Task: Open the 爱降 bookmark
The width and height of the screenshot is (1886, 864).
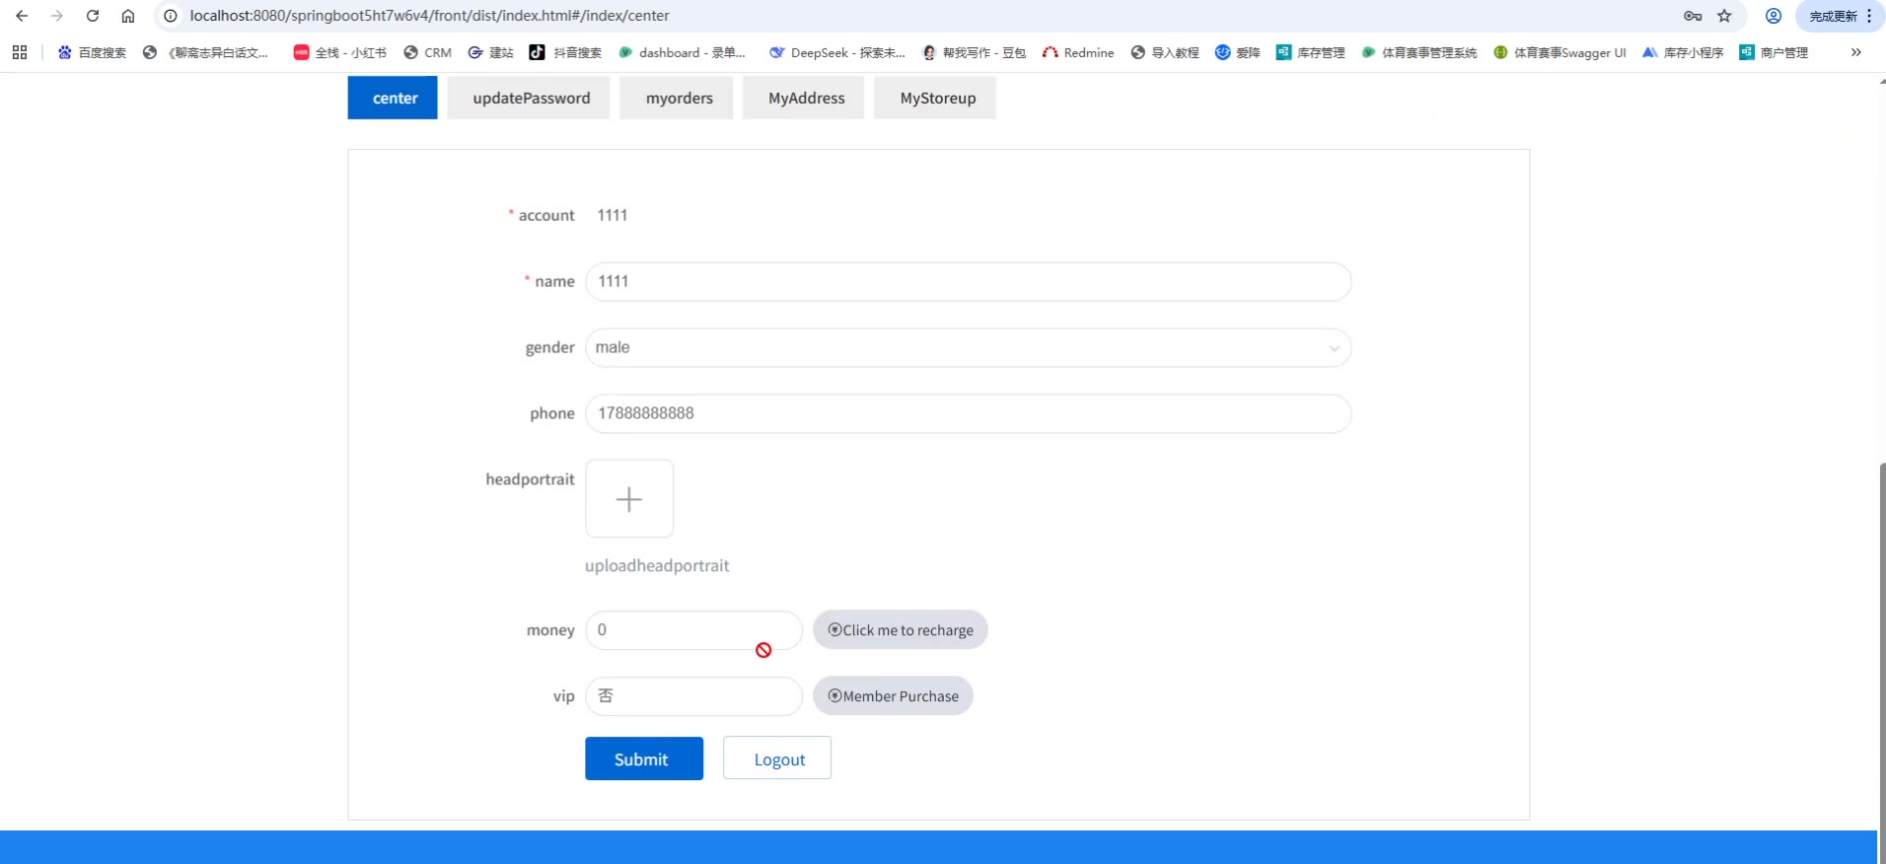Action: (x=1238, y=52)
